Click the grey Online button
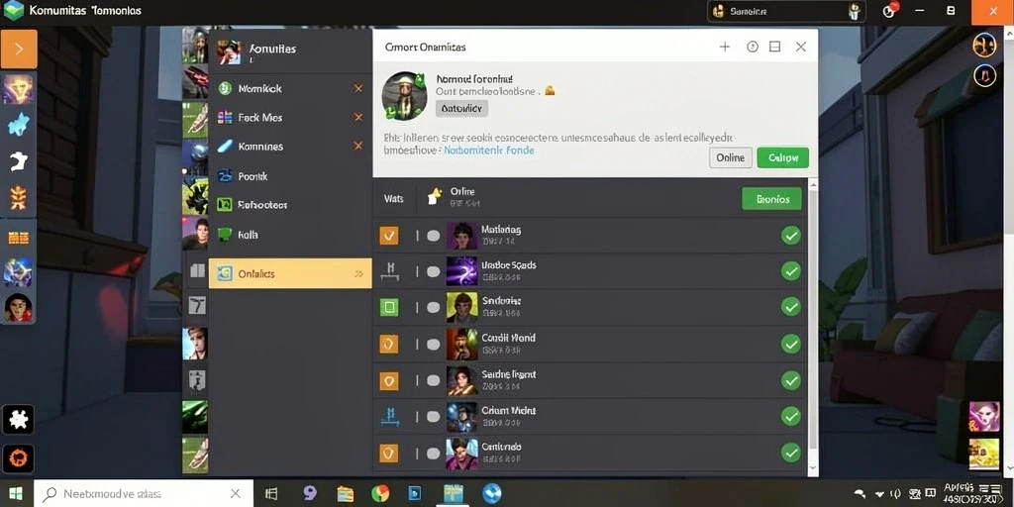Image resolution: width=1014 pixels, height=507 pixels. coord(730,157)
